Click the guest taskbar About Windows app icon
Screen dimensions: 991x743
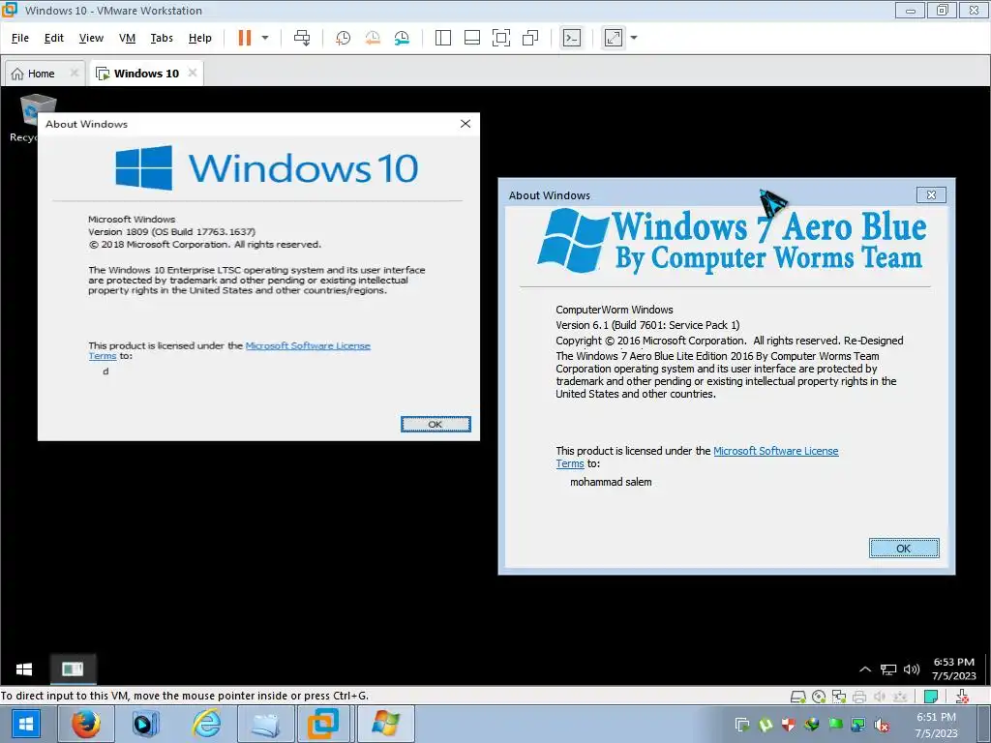73,669
